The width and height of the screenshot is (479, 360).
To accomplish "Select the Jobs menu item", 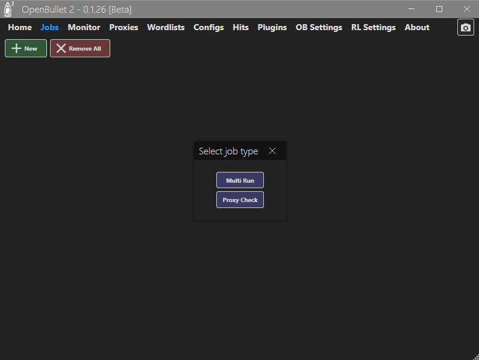I will (49, 27).
